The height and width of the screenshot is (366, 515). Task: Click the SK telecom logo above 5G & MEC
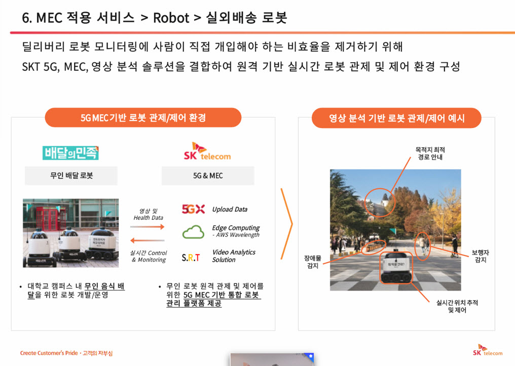[207, 151]
